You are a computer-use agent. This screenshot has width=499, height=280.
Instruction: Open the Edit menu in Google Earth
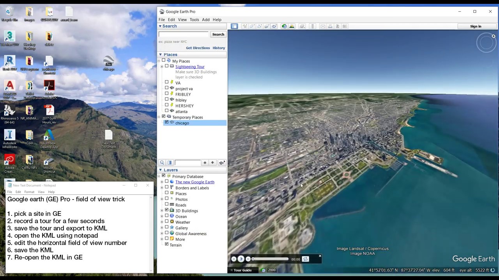click(x=172, y=19)
